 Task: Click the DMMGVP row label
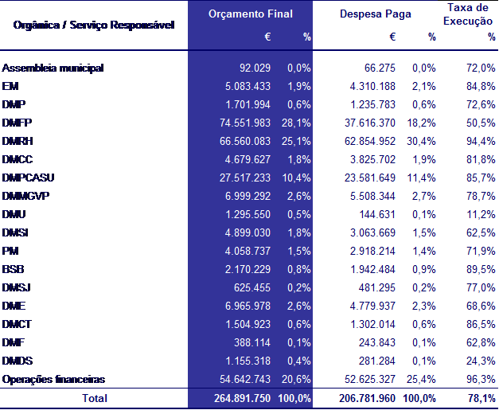pyautogui.click(x=25, y=196)
